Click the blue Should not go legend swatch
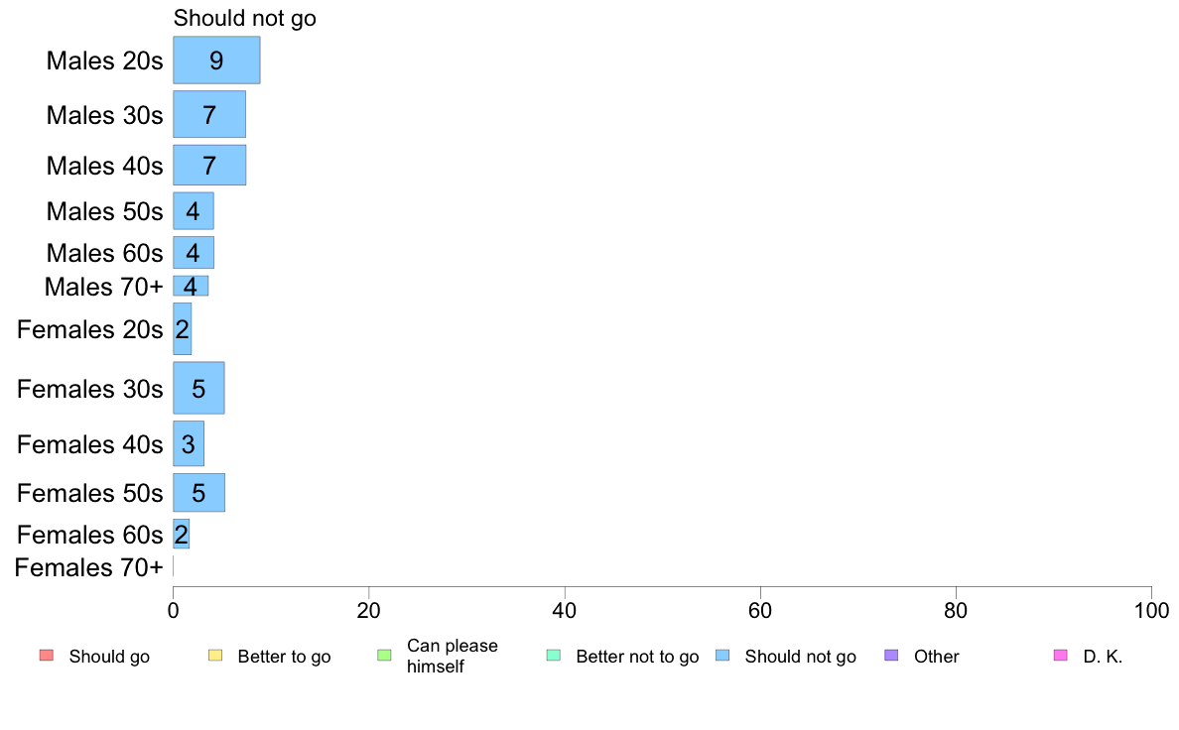This screenshot has width=1179, height=730. 722,656
